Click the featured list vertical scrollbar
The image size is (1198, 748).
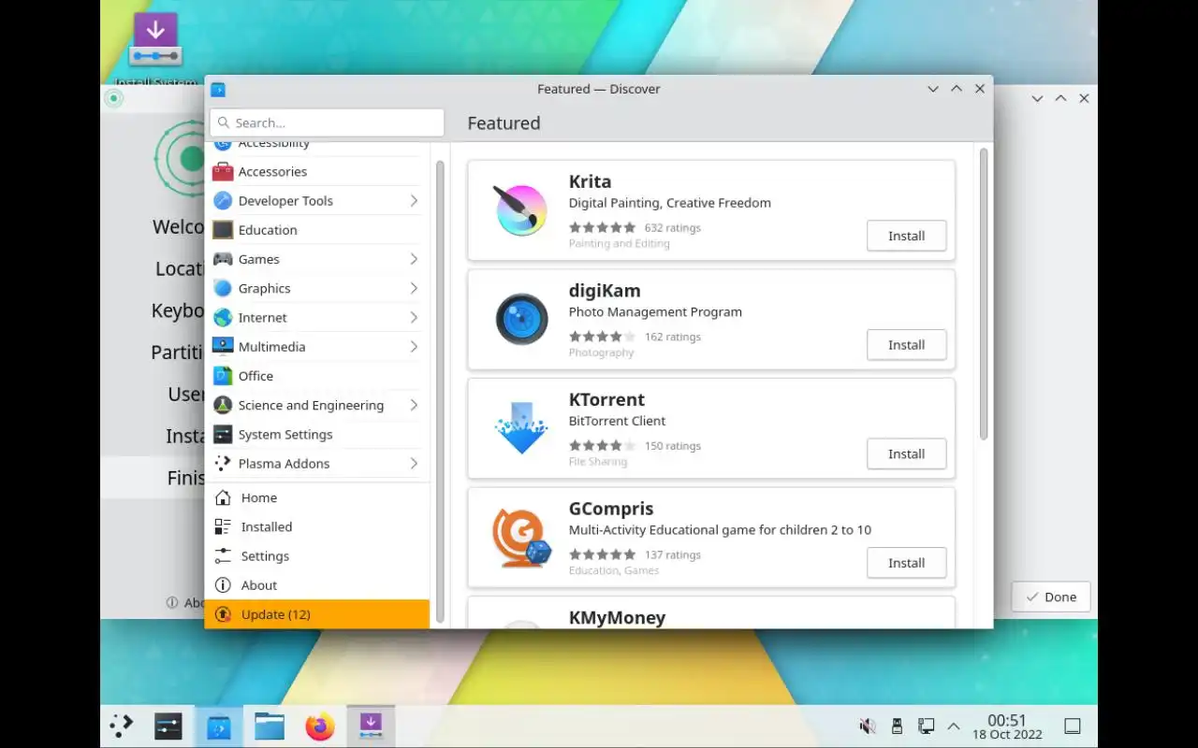984,295
